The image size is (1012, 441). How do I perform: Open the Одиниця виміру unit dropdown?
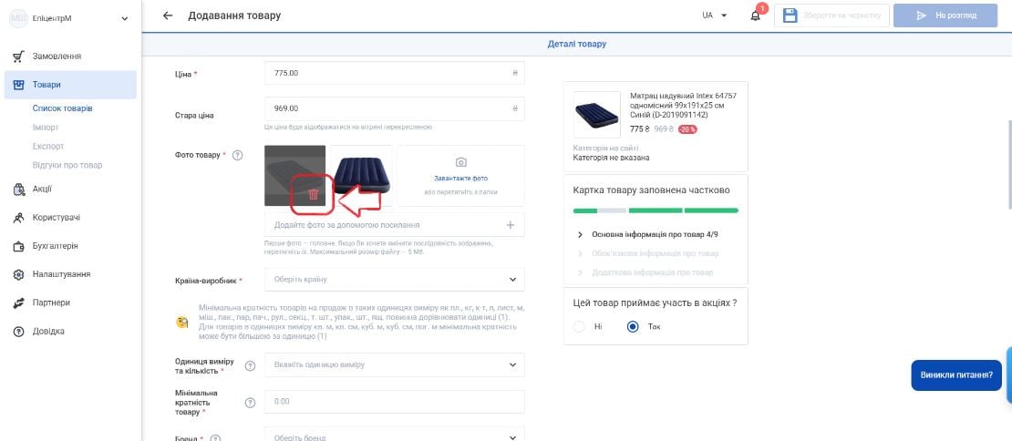coord(395,364)
